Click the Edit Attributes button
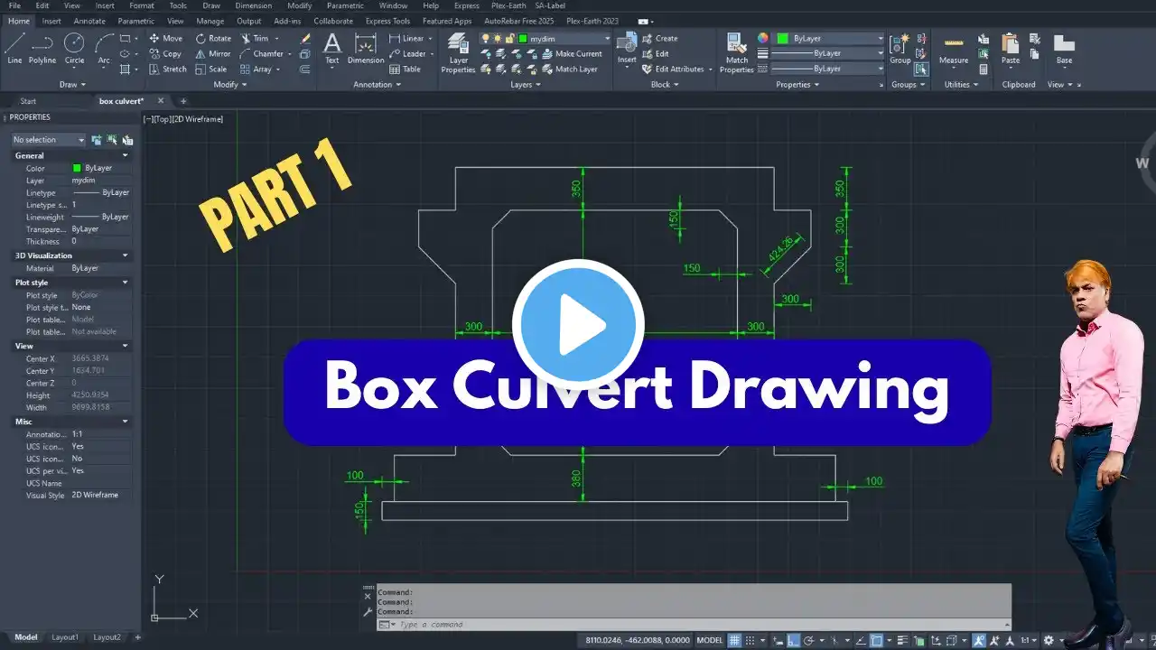Screen dimensions: 1156x650 pyautogui.click(x=676, y=69)
